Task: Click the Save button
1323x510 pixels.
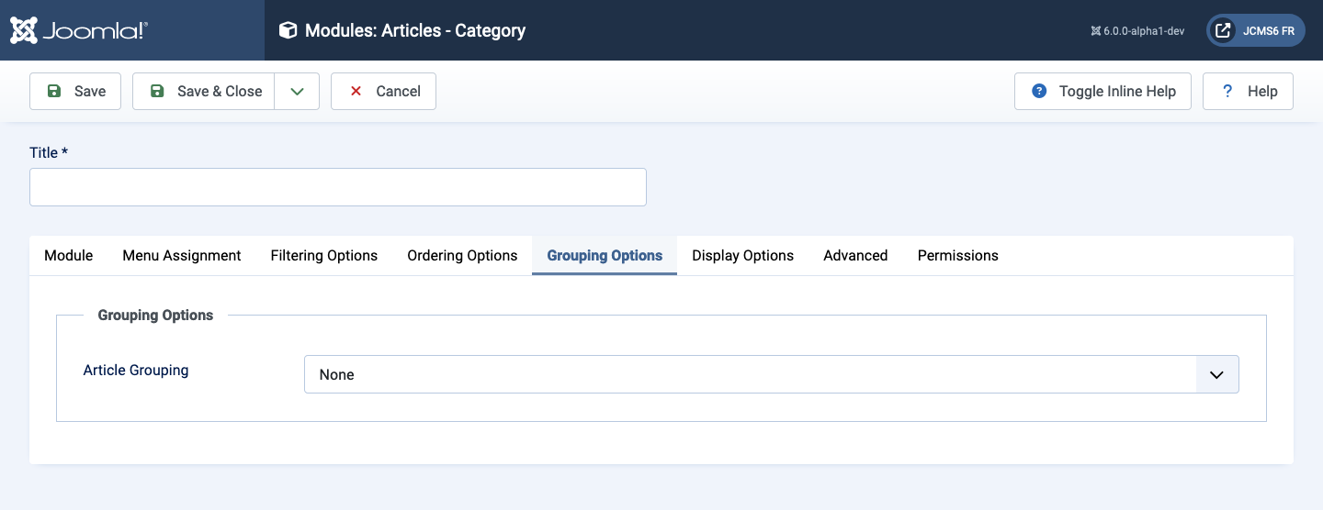Action: (75, 91)
